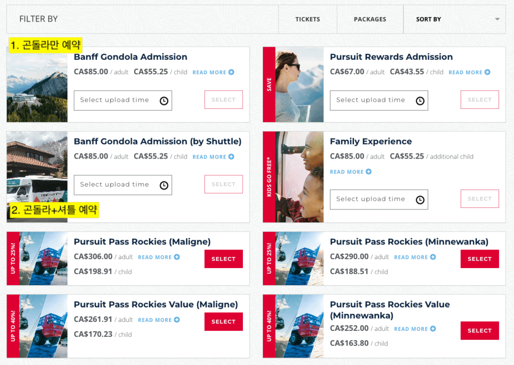The height and width of the screenshot is (365, 514).
Task: Expand the SORT BY dropdown
Action: 454,19
